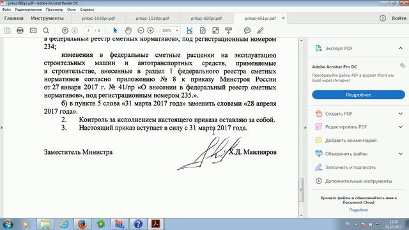This screenshot has height=230, width=409.
Task: Switch to prikaz-1039pr.pdf tab
Action: 152,19
